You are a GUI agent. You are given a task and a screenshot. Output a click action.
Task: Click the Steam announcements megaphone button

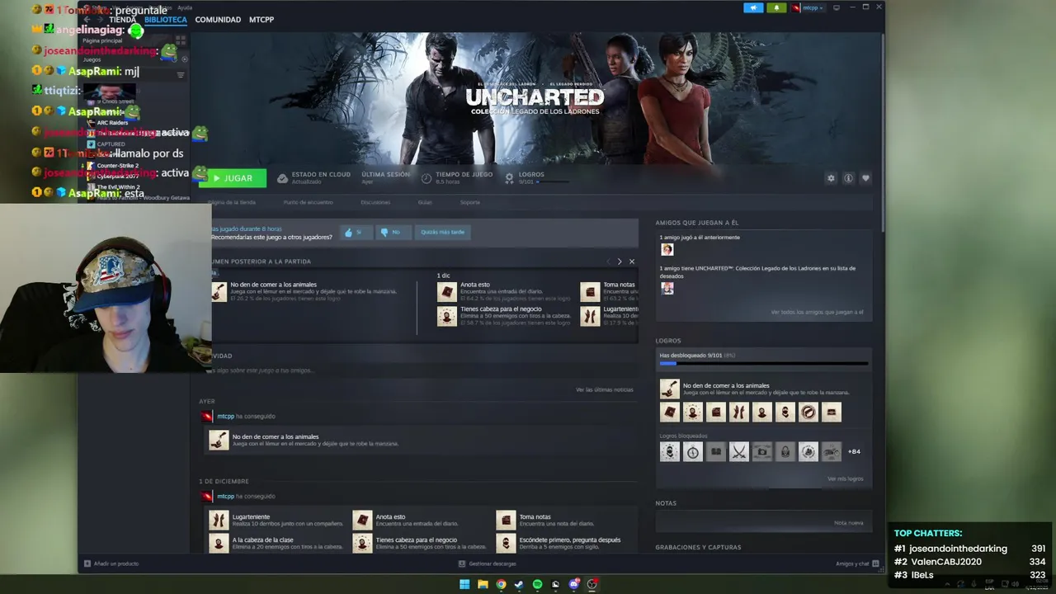(753, 7)
